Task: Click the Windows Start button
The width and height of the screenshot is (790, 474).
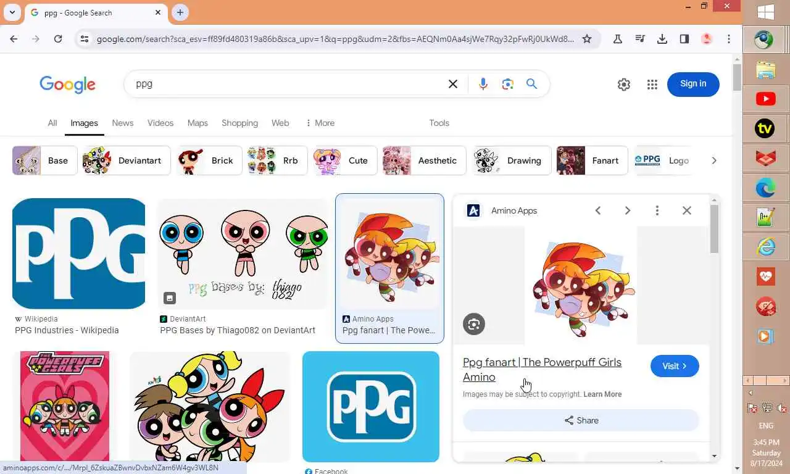Action: 766,11
